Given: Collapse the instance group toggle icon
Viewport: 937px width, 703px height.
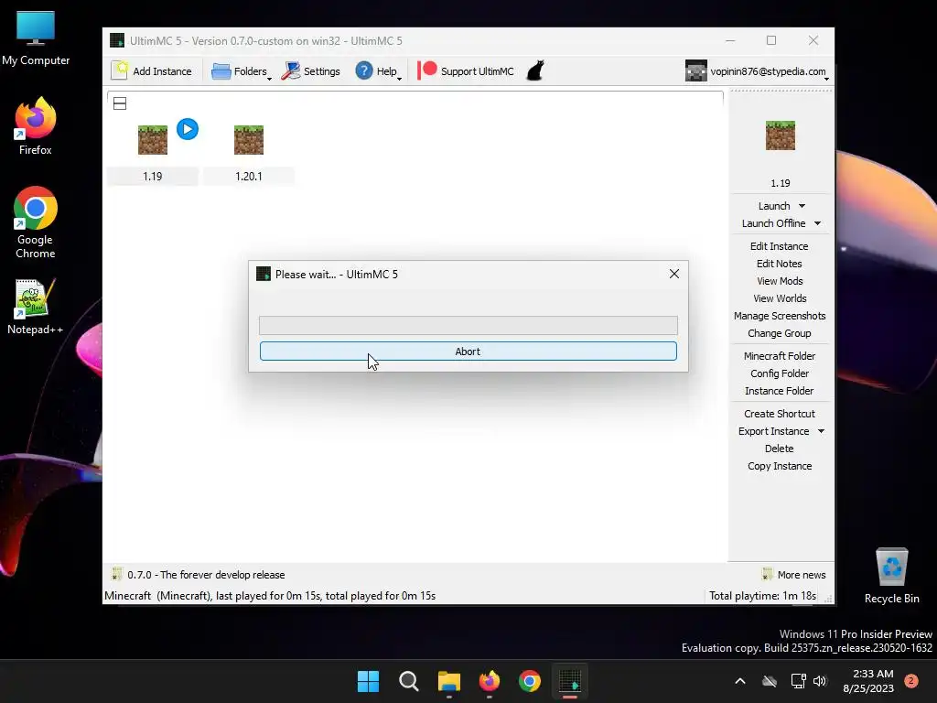Looking at the screenshot, I should pyautogui.click(x=120, y=103).
